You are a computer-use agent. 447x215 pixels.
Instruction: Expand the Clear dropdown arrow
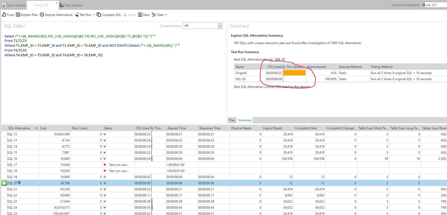[166, 15]
